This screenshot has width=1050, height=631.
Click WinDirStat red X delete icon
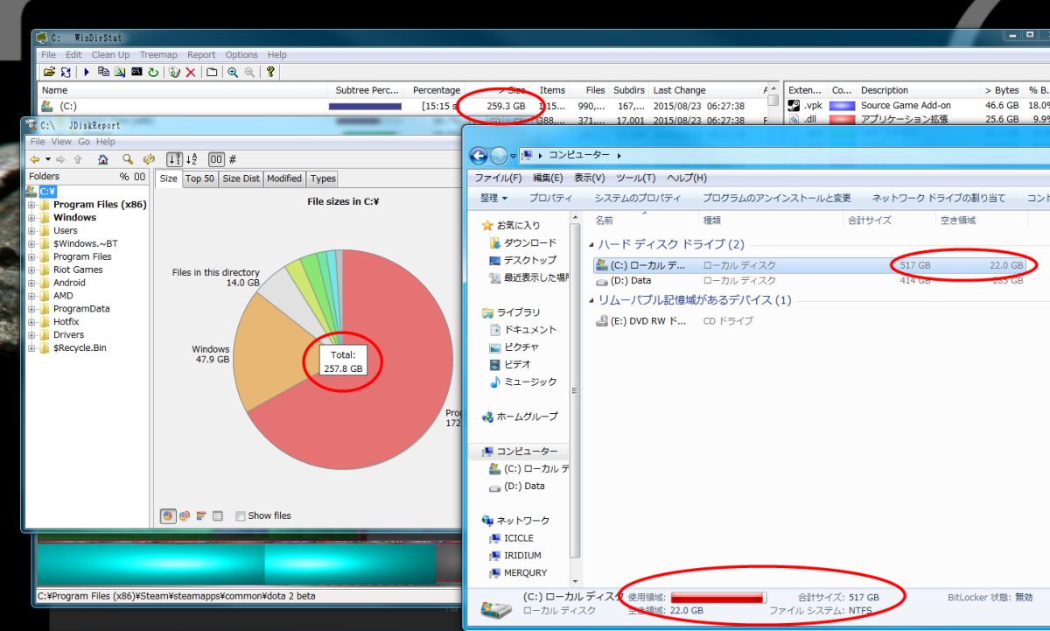pyautogui.click(x=191, y=72)
